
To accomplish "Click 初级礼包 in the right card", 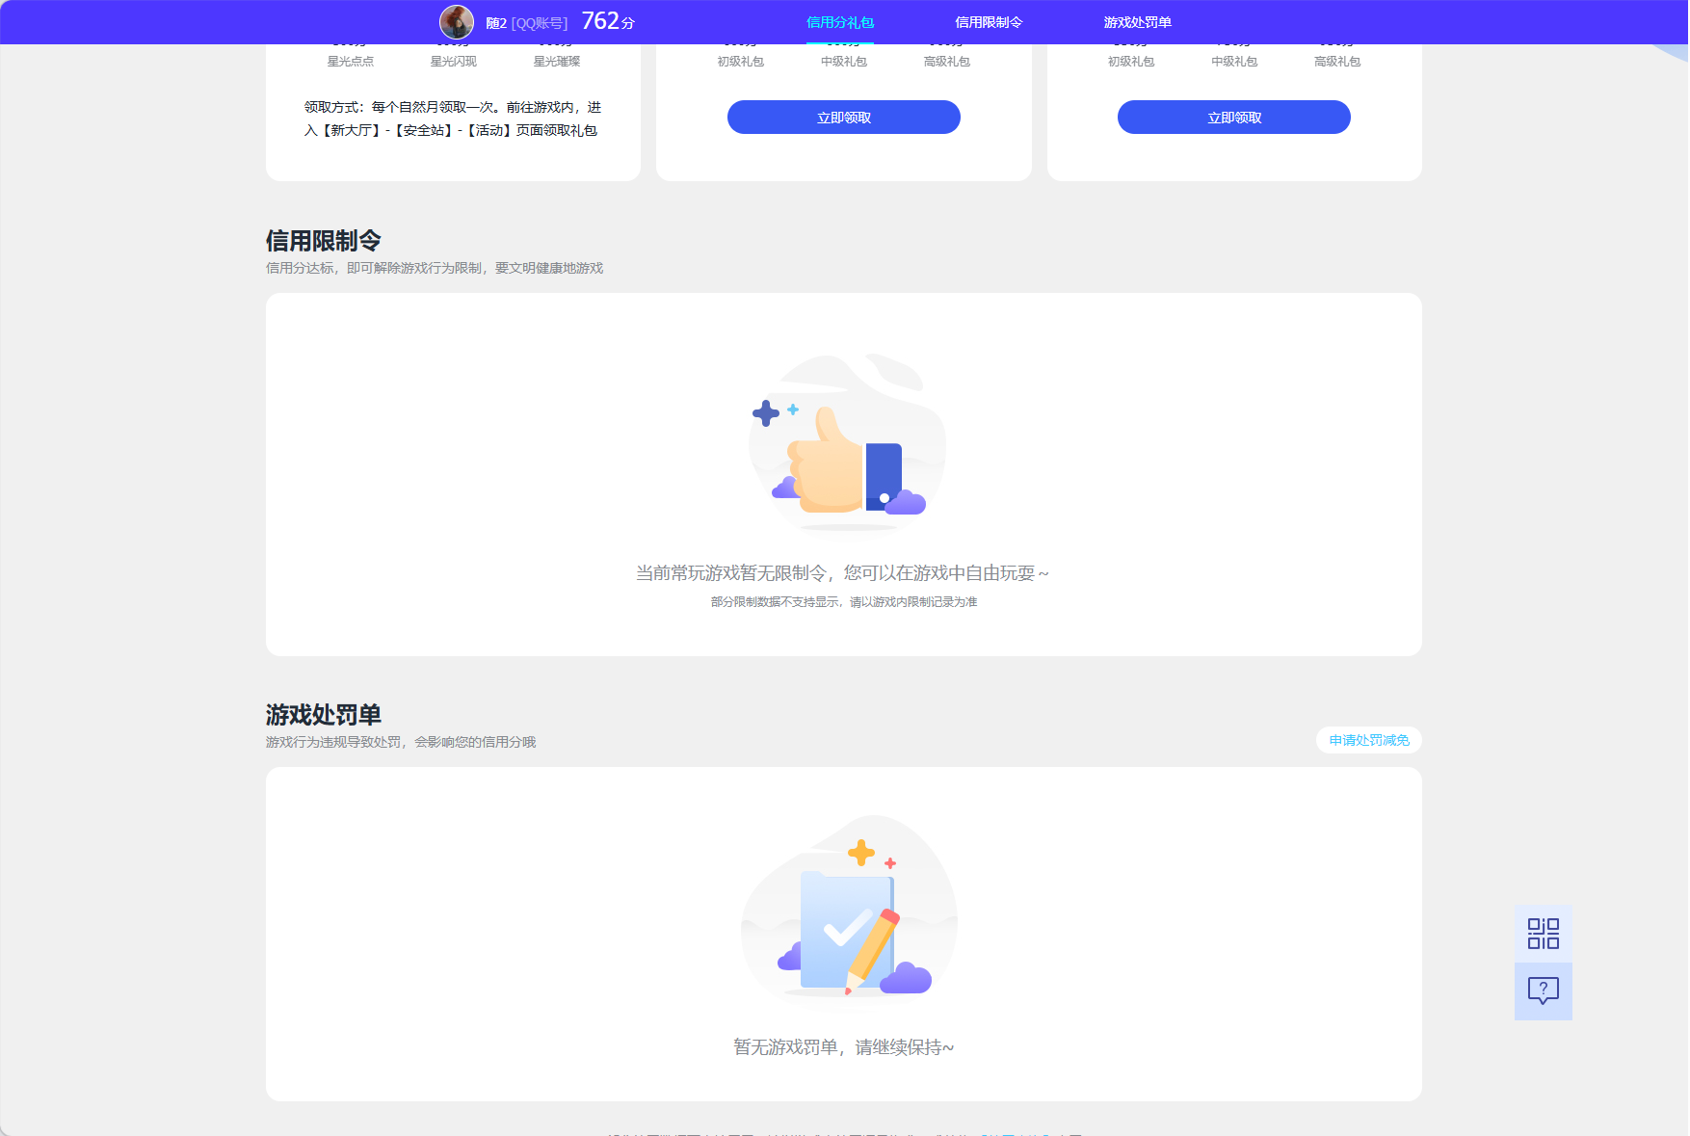I will (1131, 62).
